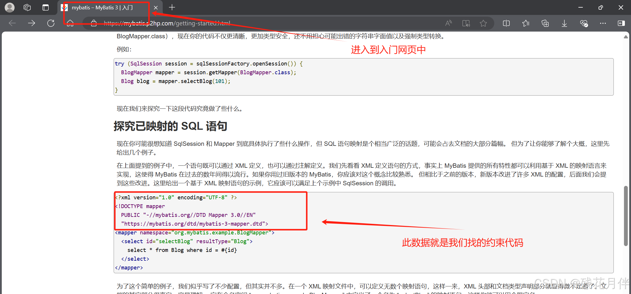Open the downloads panel
The image size is (631, 294).
point(564,23)
